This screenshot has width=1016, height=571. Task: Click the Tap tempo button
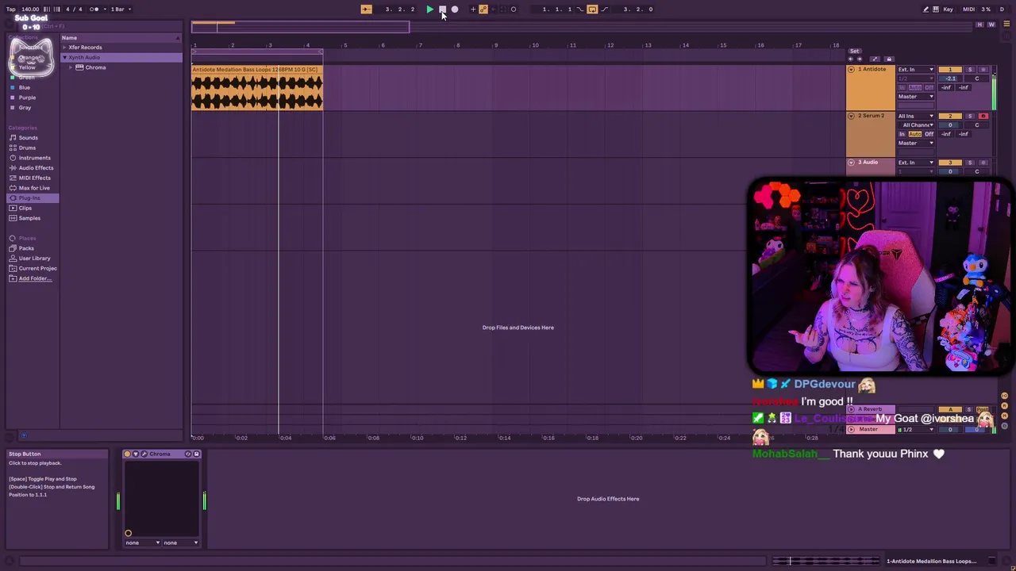[x=11, y=10]
